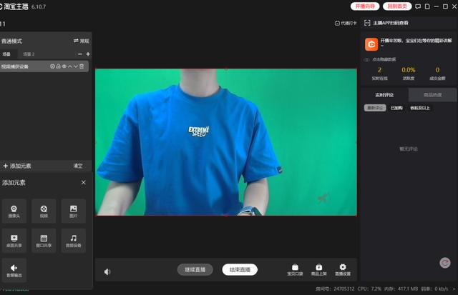This screenshot has width=458, height=295.
Task: Switch to the 场景 2 scene tab
Action: coord(29,54)
